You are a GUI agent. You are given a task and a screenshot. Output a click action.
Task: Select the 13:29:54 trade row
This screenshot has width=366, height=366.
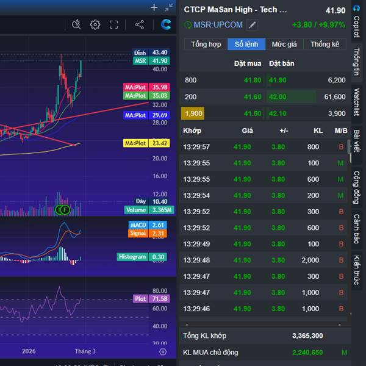264,195
